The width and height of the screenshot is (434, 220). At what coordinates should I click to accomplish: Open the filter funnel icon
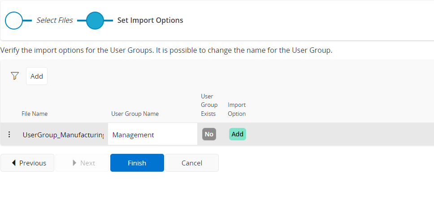pos(15,76)
